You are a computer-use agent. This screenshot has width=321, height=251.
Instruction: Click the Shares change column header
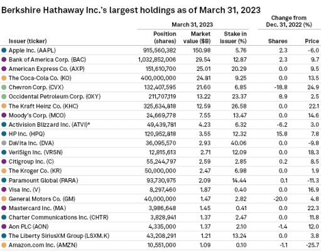click(x=278, y=41)
